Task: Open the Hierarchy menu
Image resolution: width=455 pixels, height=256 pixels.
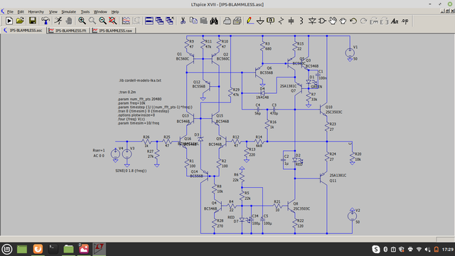Action: [x=36, y=11]
